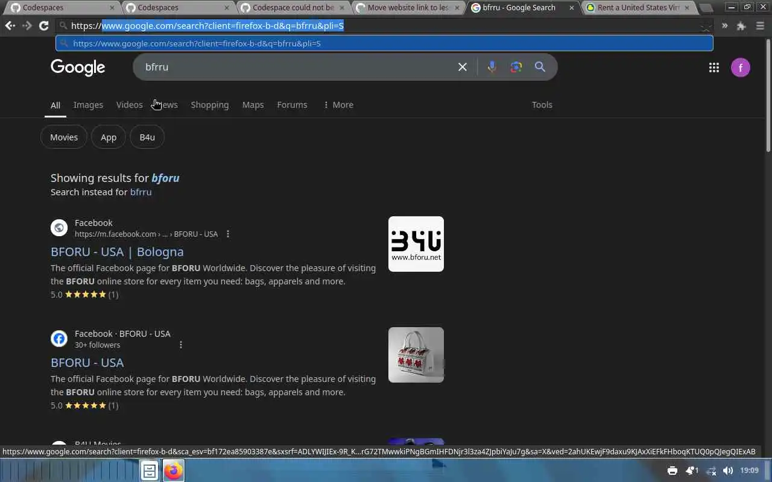
Task: Click the Facebook favicon of second result
Action: point(59,339)
